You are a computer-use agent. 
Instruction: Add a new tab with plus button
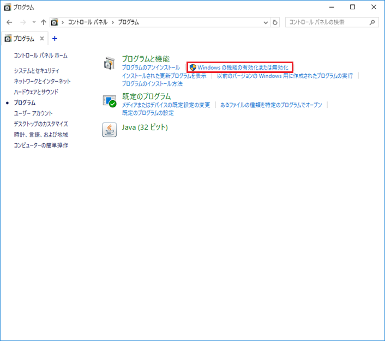point(55,39)
